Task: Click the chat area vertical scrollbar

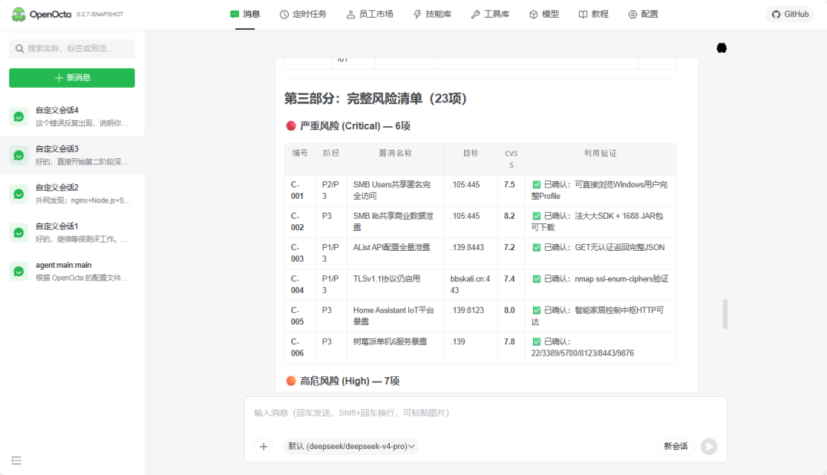Action: (725, 314)
